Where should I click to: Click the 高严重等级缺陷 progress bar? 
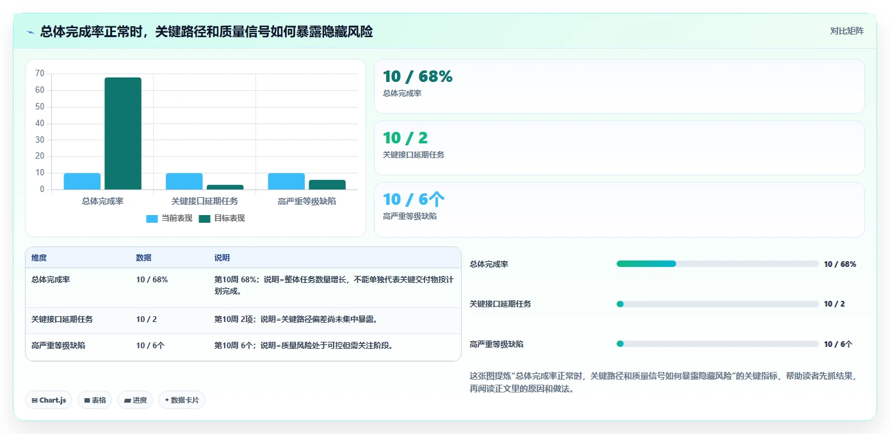[x=718, y=344]
